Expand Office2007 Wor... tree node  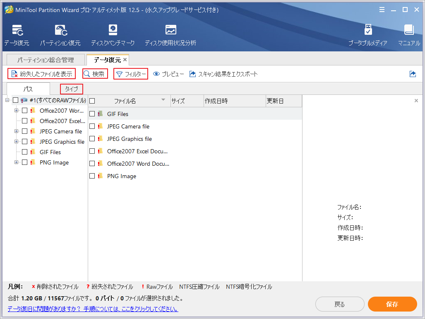[x=16, y=110]
